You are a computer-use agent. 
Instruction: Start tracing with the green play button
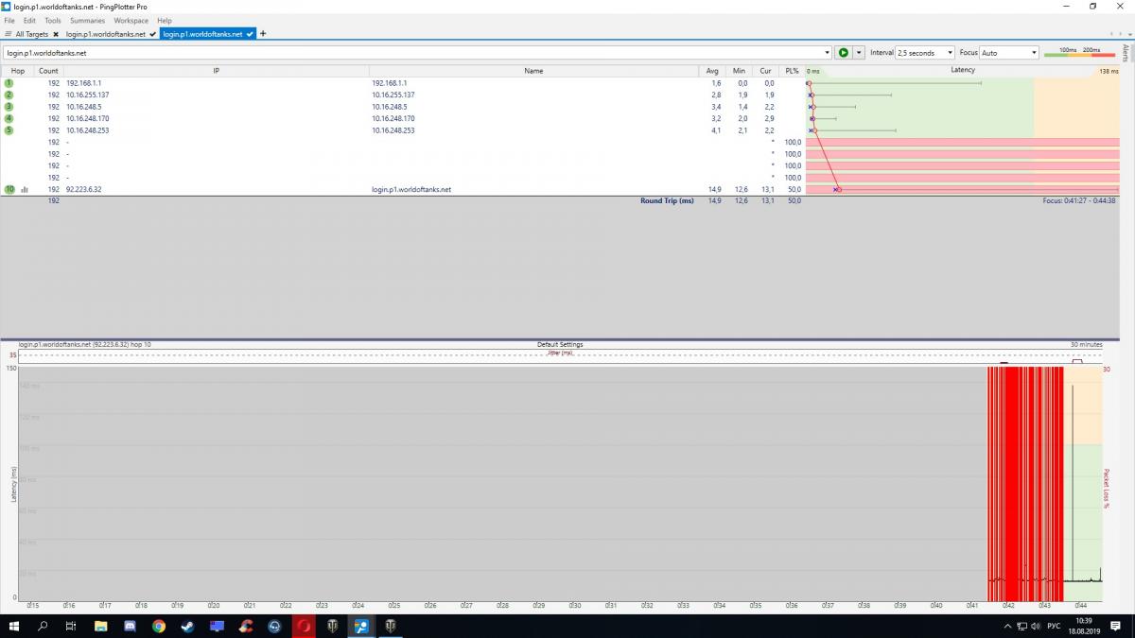[x=844, y=53]
